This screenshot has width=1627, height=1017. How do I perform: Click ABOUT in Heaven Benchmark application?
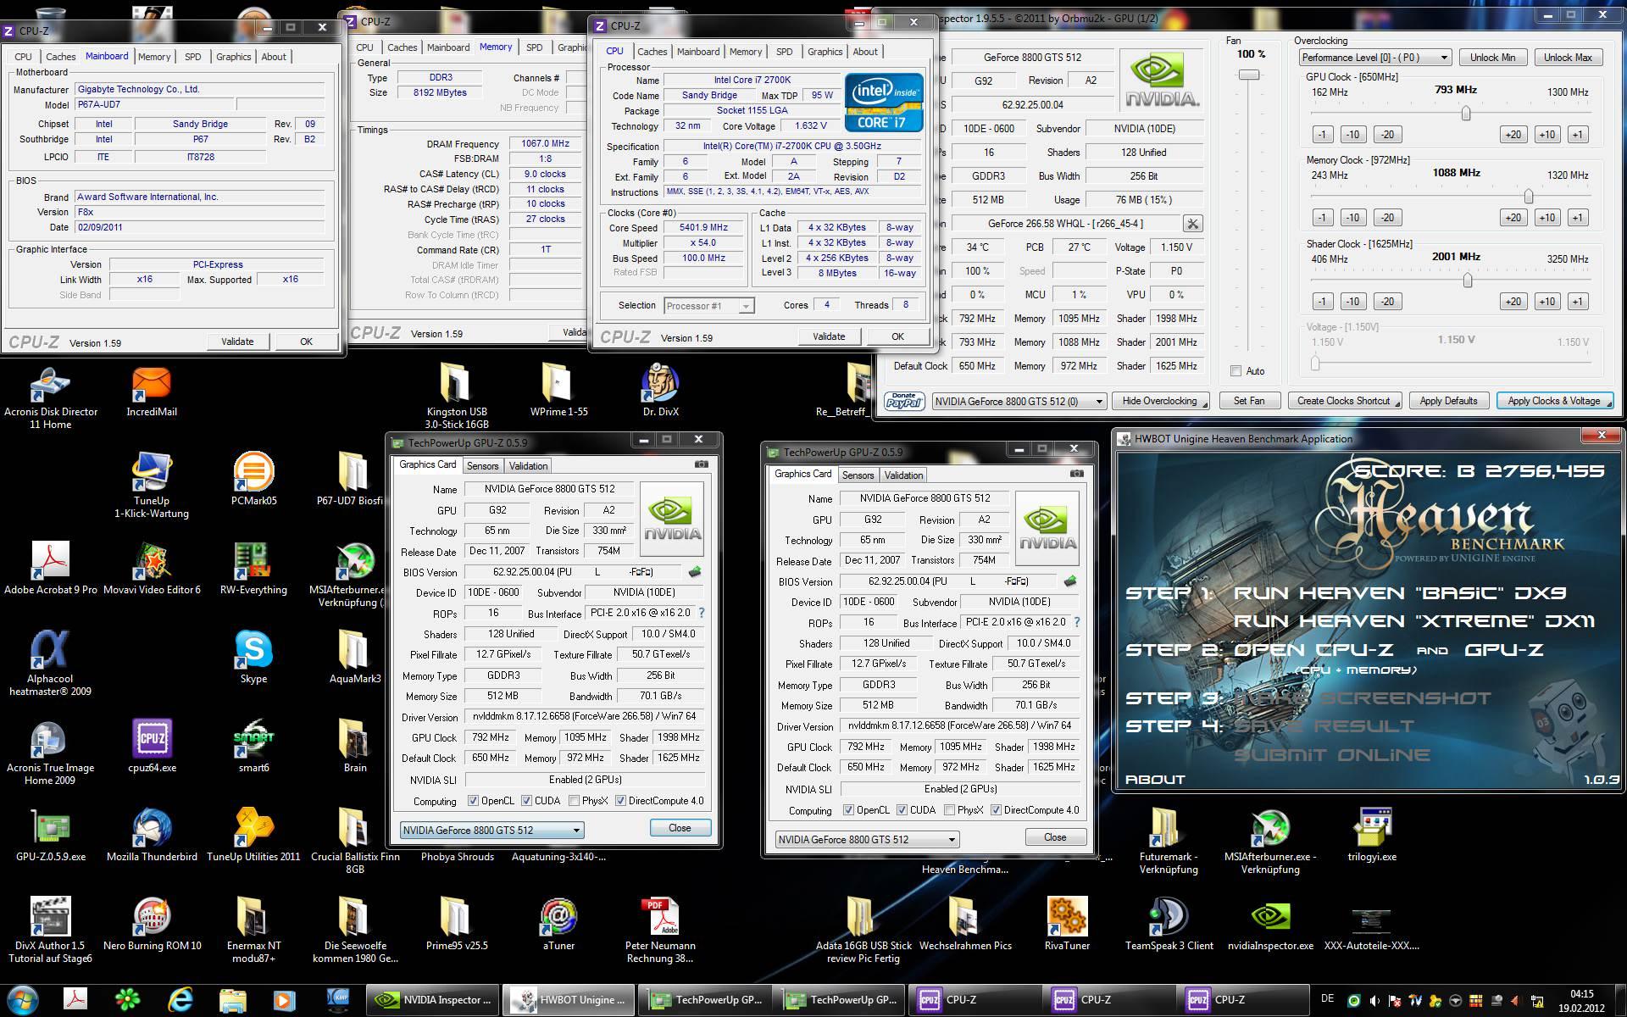pyautogui.click(x=1154, y=779)
